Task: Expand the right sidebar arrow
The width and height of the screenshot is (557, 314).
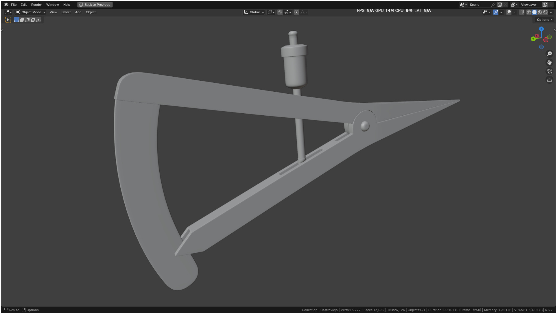Action: coord(555,29)
